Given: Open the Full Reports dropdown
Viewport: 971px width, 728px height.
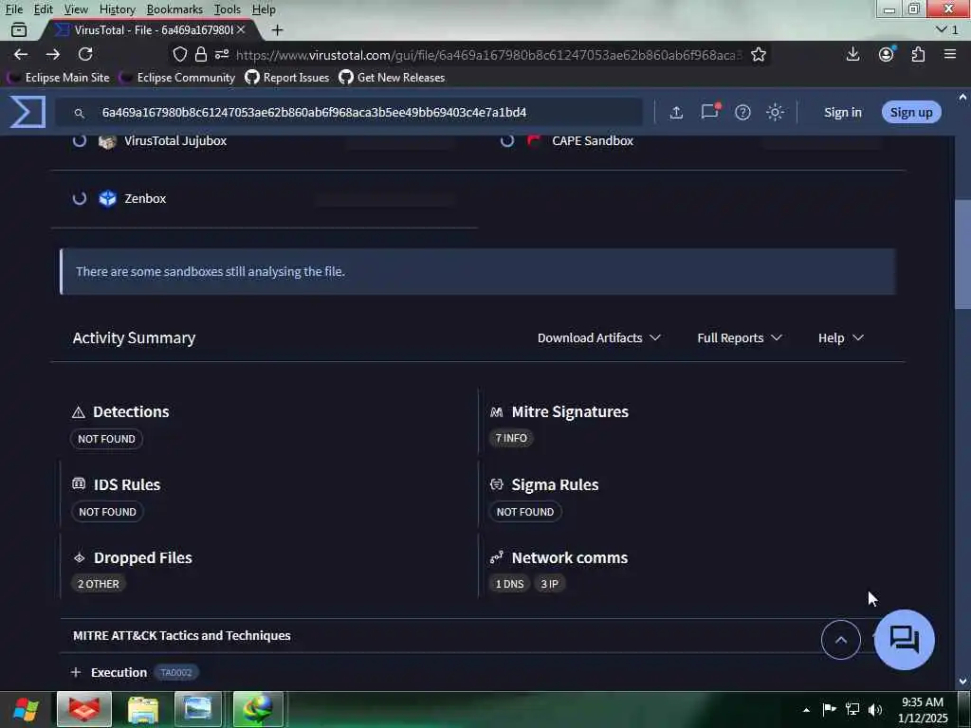Looking at the screenshot, I should [740, 338].
